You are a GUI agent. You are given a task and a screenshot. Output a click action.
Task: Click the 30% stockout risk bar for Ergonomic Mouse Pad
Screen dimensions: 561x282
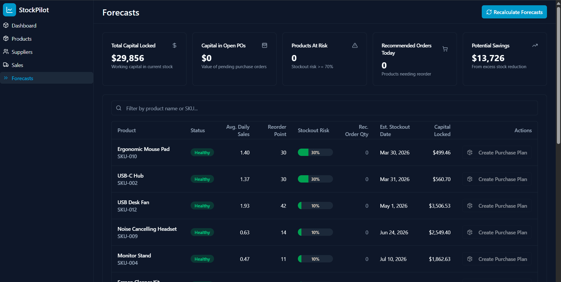point(315,152)
